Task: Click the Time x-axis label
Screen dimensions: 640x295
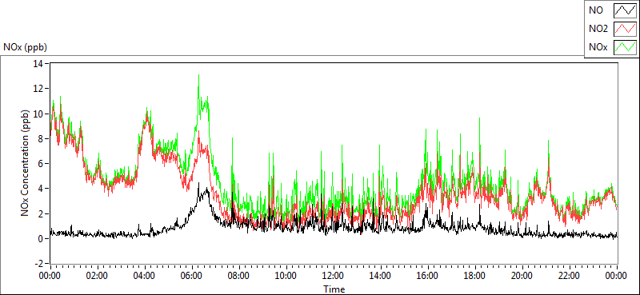Action: pos(334,289)
